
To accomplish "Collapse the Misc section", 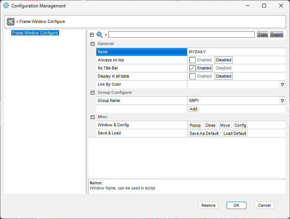I will pos(93,117).
